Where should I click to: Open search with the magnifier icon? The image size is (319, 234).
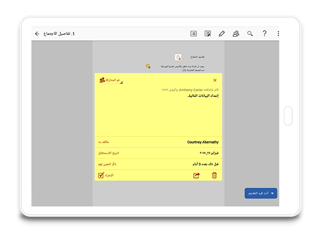pyautogui.click(x=250, y=33)
